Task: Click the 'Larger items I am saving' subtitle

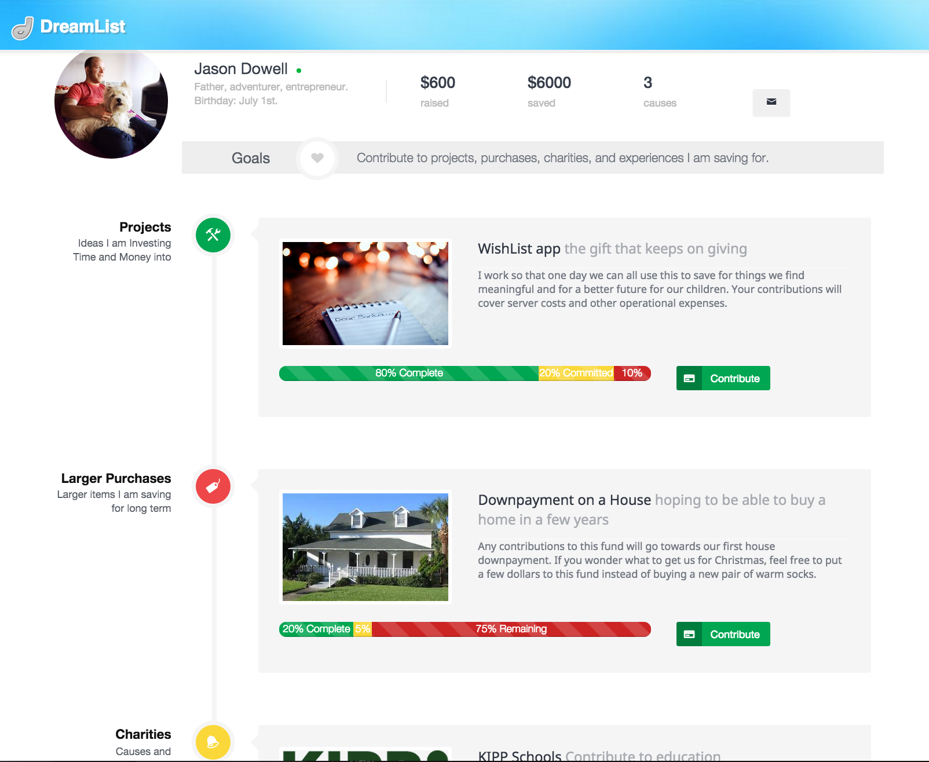Action: click(114, 494)
